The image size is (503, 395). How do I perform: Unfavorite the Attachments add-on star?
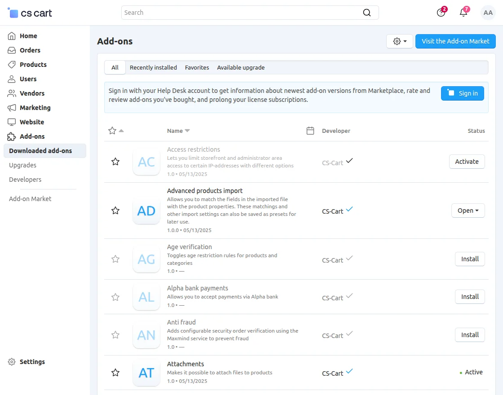(x=115, y=373)
